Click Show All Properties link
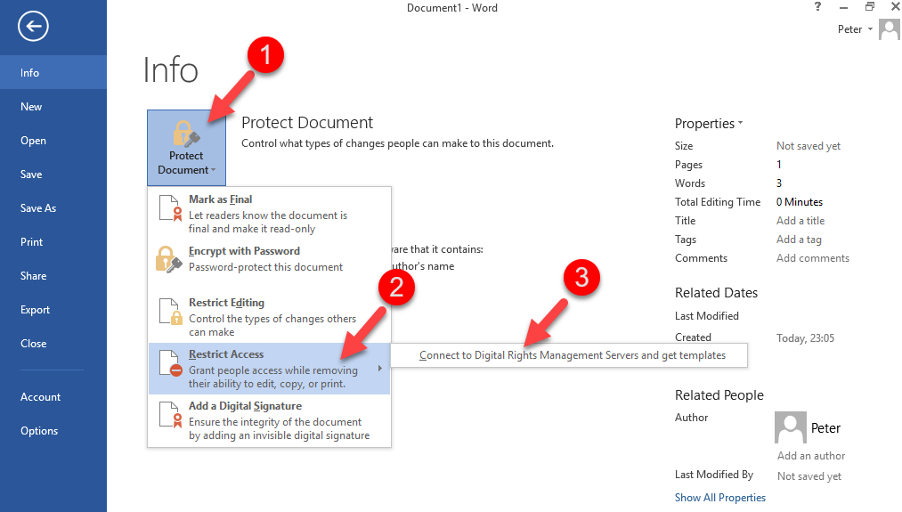The height and width of the screenshot is (512, 902). click(719, 498)
